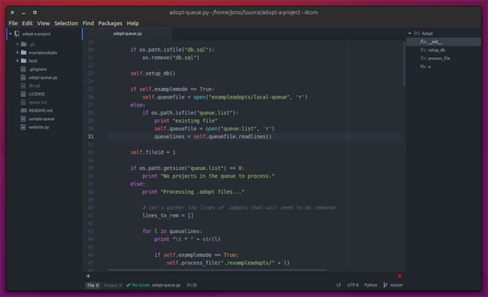Click the exampleadopts folder icon

click(x=24, y=52)
